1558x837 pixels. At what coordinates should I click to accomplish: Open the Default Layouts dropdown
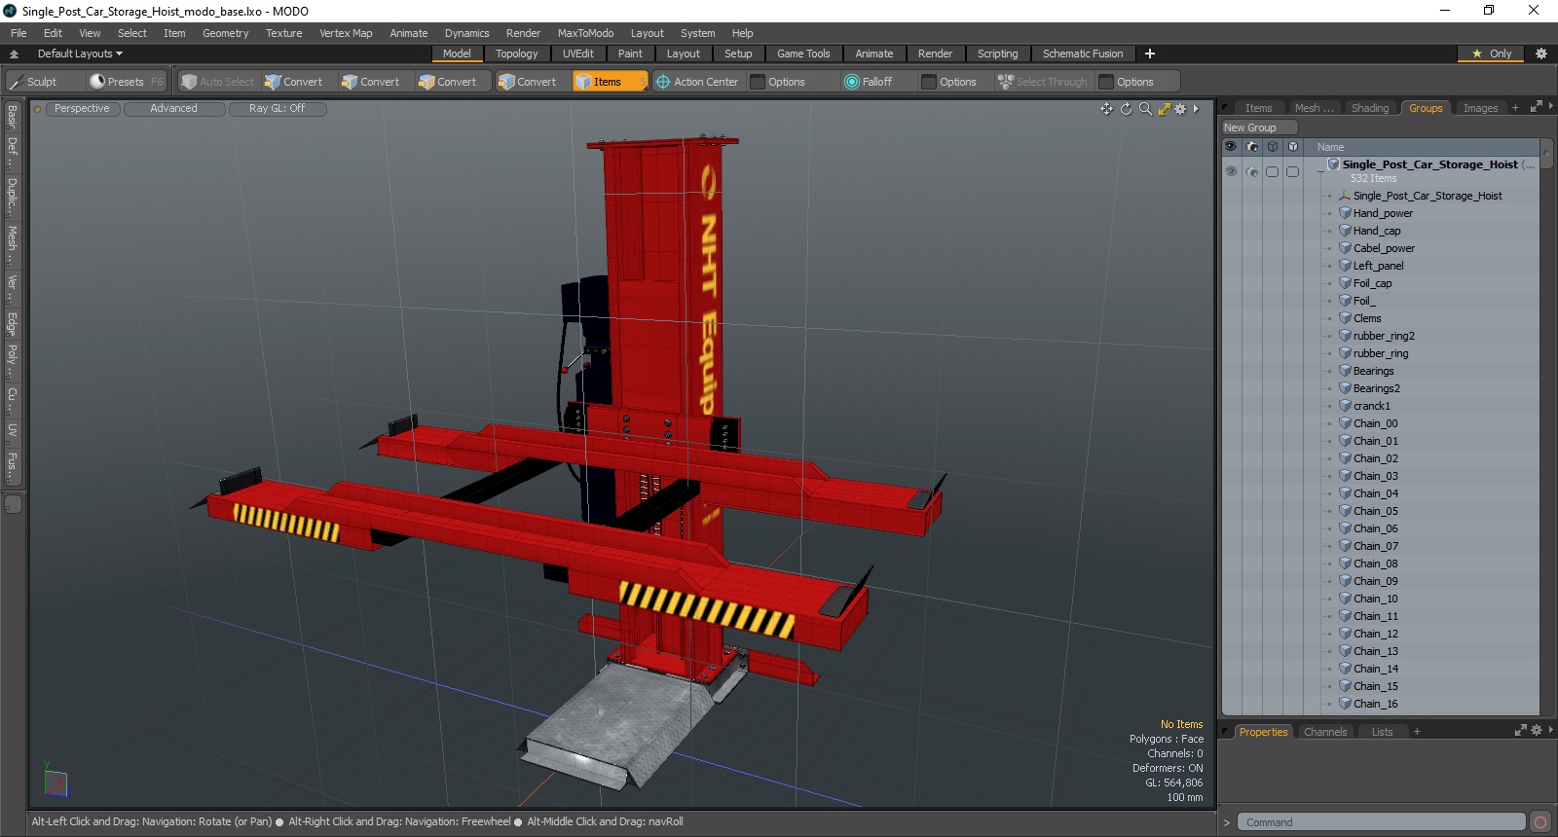(x=80, y=54)
